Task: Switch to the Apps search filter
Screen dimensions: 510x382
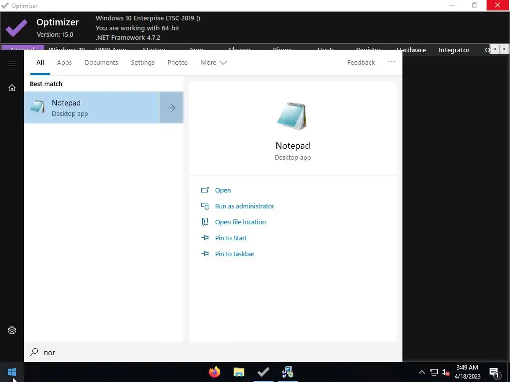Action: pyautogui.click(x=64, y=62)
